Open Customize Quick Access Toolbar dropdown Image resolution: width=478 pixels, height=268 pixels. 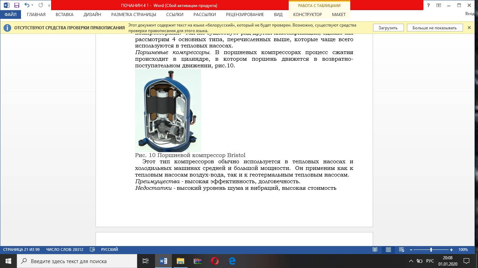click(x=49, y=6)
